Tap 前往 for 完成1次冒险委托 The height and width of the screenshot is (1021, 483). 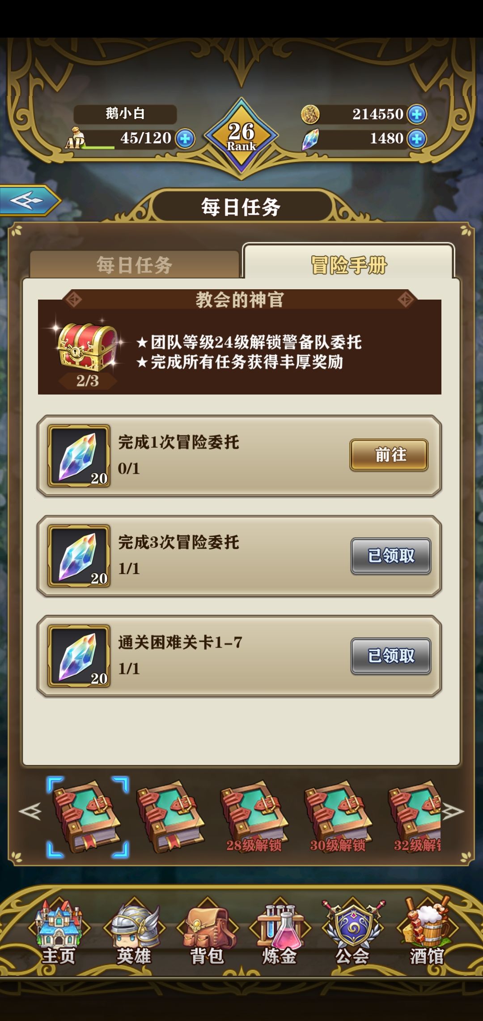[x=389, y=455]
